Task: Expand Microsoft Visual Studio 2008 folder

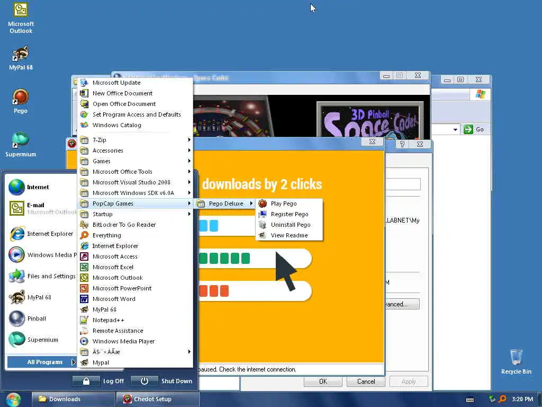Action: [x=135, y=182]
